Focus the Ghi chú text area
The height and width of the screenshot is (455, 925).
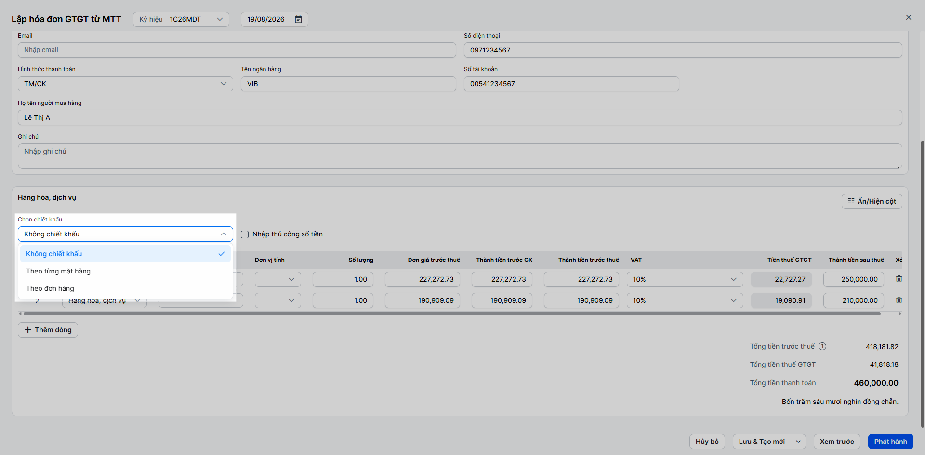coord(460,156)
